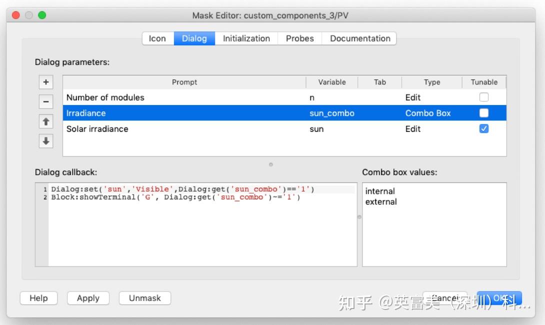
Task: Enable Tunable for Irradiance parameter
Action: tap(483, 113)
